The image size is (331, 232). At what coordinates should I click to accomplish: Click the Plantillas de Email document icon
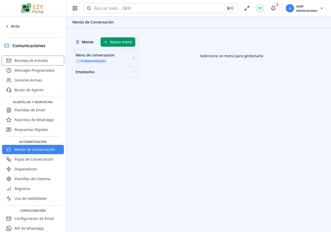click(x=9, y=110)
